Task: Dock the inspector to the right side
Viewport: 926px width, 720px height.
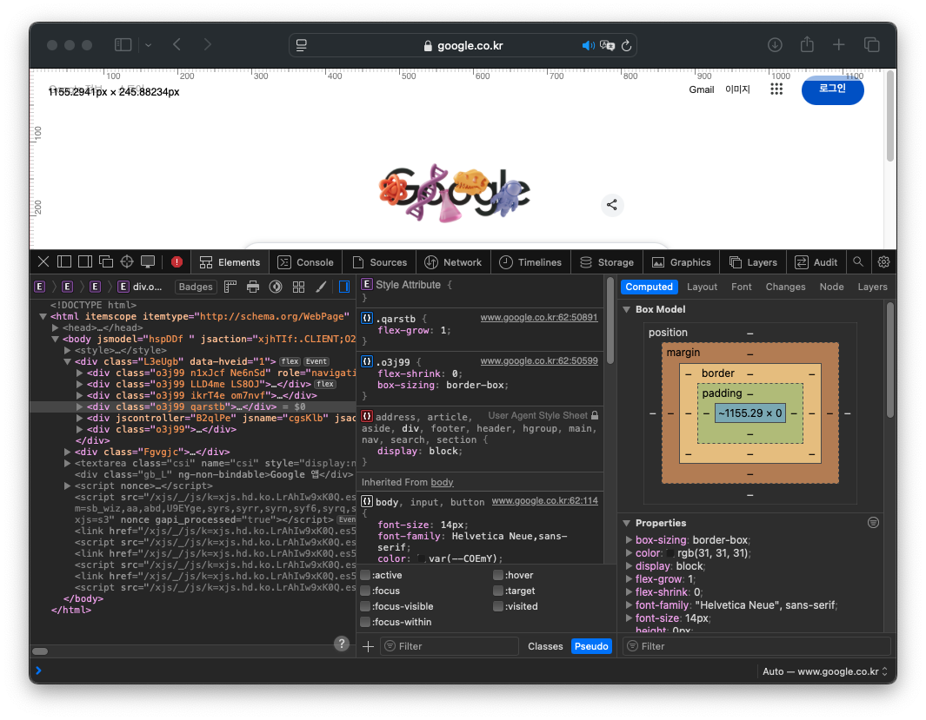Action: (x=85, y=261)
